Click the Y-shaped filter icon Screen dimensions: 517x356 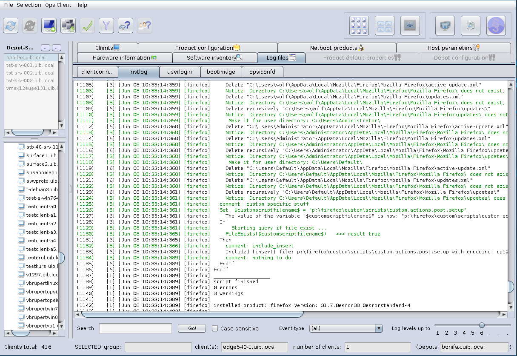click(x=106, y=26)
